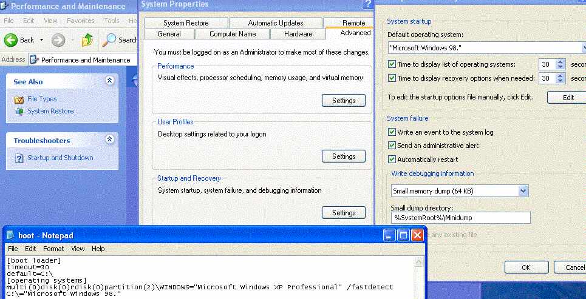
Task: Click the Startup and Shutdown help icon
Action: (x=19, y=158)
